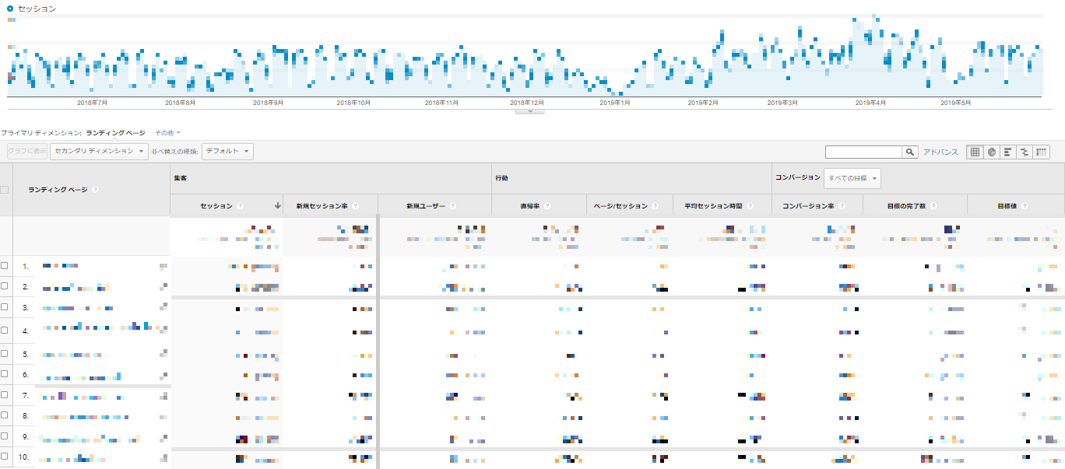Click the descending sort arrow in セッション column

[278, 206]
